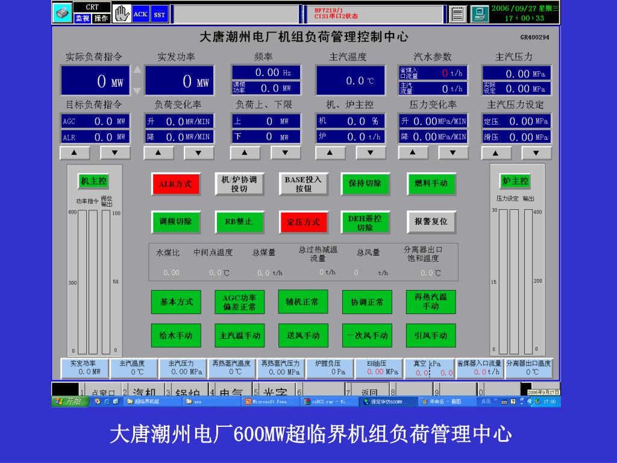This screenshot has height=463, width=617.
Task: Click the BASE投入按钮 button
Action: point(303,184)
